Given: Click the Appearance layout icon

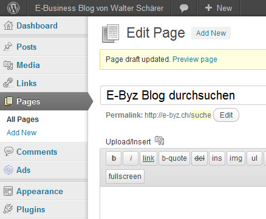Looking at the screenshot, I should [8, 191].
